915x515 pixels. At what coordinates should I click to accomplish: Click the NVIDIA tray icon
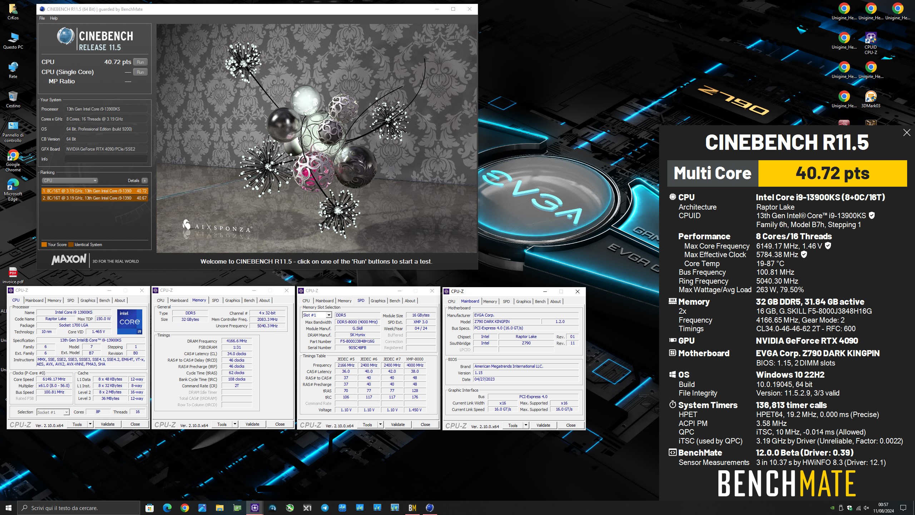pyautogui.click(x=832, y=508)
